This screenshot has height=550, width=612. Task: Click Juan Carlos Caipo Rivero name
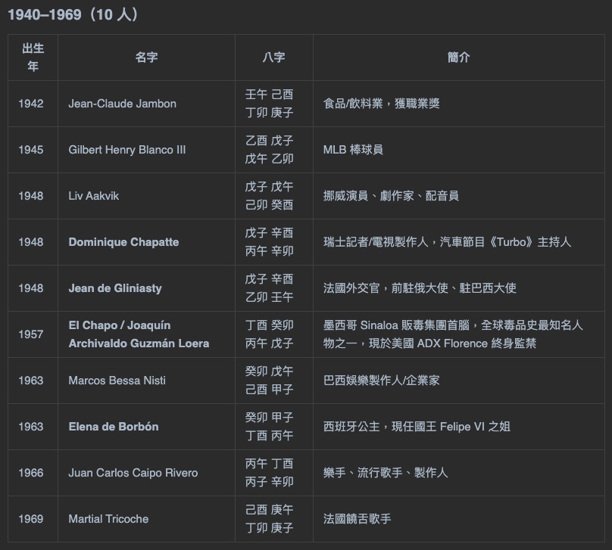click(x=133, y=473)
